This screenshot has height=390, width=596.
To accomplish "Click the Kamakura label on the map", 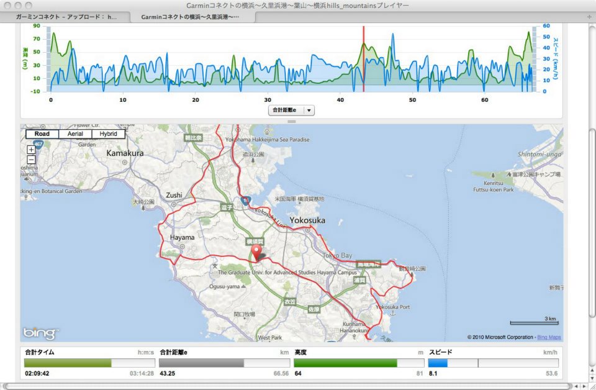I will [125, 153].
